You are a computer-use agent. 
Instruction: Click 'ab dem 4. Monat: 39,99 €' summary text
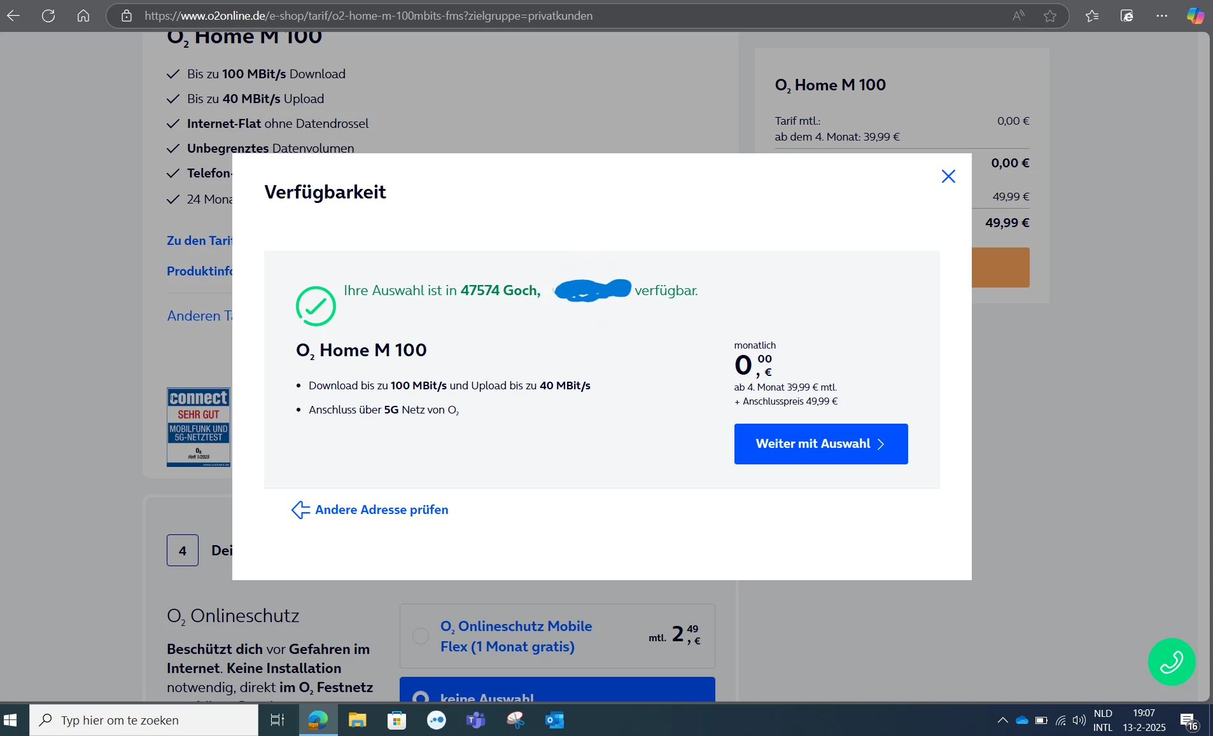(x=838, y=137)
